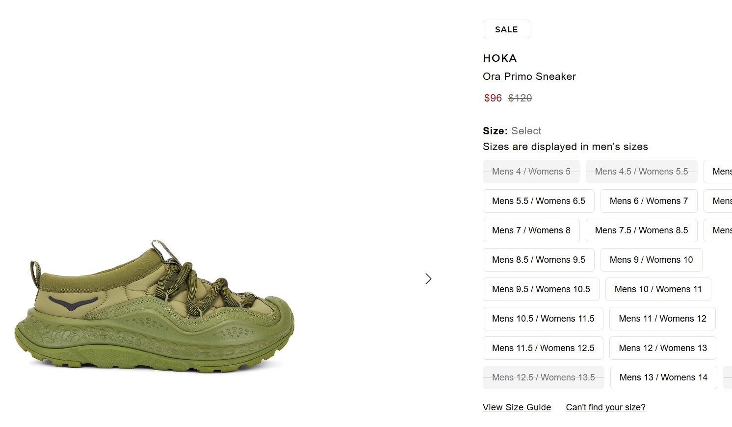Choose size Mens 7 / Womens 8
The image size is (732, 427).
tap(531, 230)
